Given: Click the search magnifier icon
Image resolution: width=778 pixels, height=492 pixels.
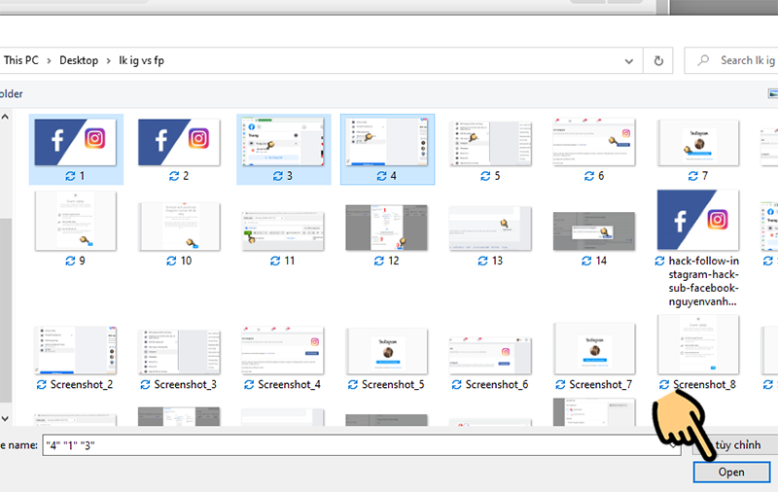Looking at the screenshot, I should [703, 60].
